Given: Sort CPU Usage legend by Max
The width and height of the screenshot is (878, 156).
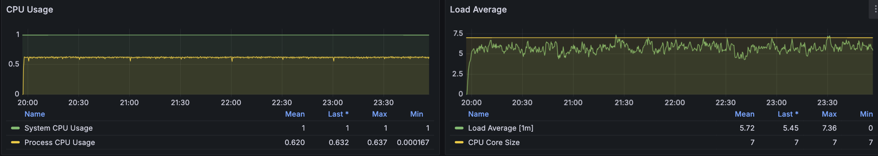Looking at the screenshot, I should tap(379, 114).
